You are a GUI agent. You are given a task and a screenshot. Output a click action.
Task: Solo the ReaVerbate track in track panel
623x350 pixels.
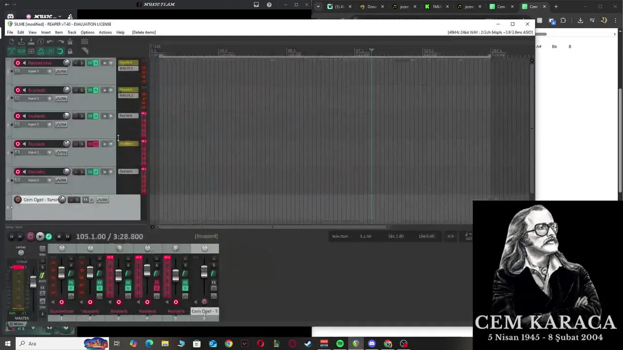coord(82,63)
